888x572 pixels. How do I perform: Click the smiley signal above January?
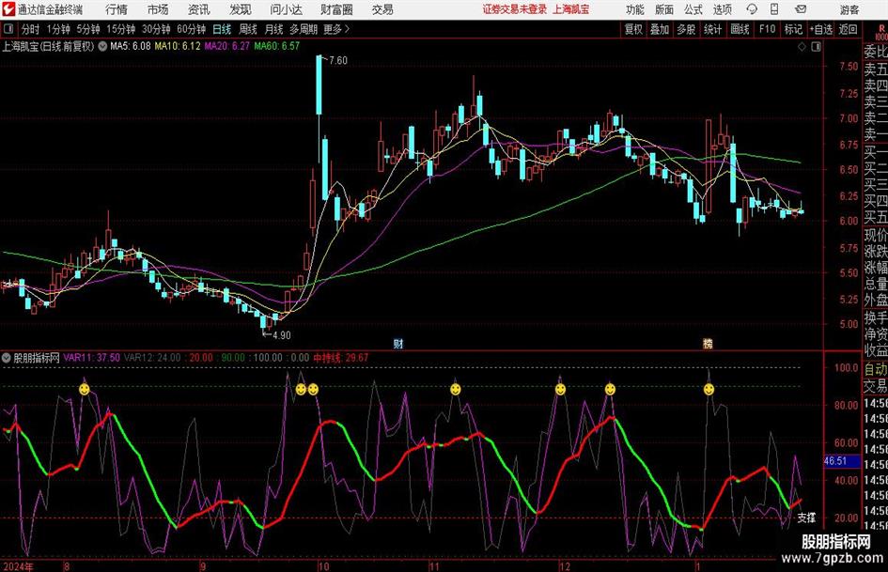pyautogui.click(x=709, y=389)
